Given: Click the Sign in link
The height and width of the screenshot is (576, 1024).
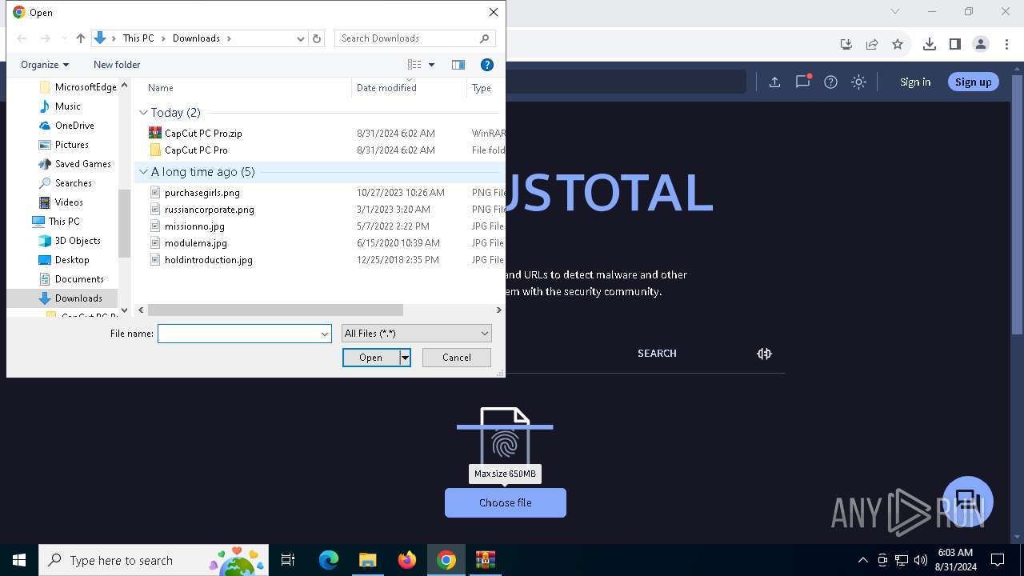Looking at the screenshot, I should [915, 82].
